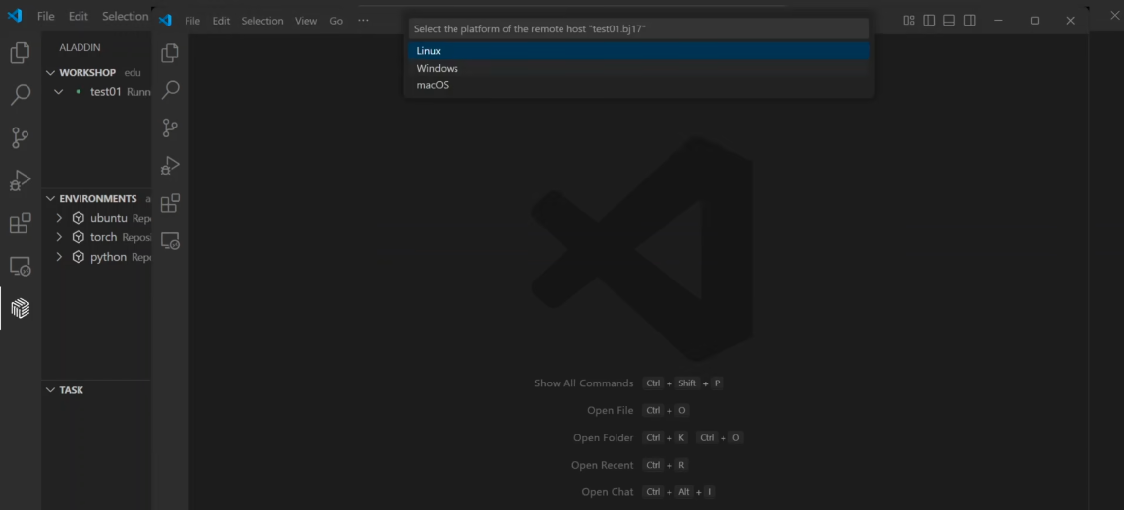The width and height of the screenshot is (1124, 510).
Task: Open the Edit menu in the front window
Action: [x=221, y=21]
